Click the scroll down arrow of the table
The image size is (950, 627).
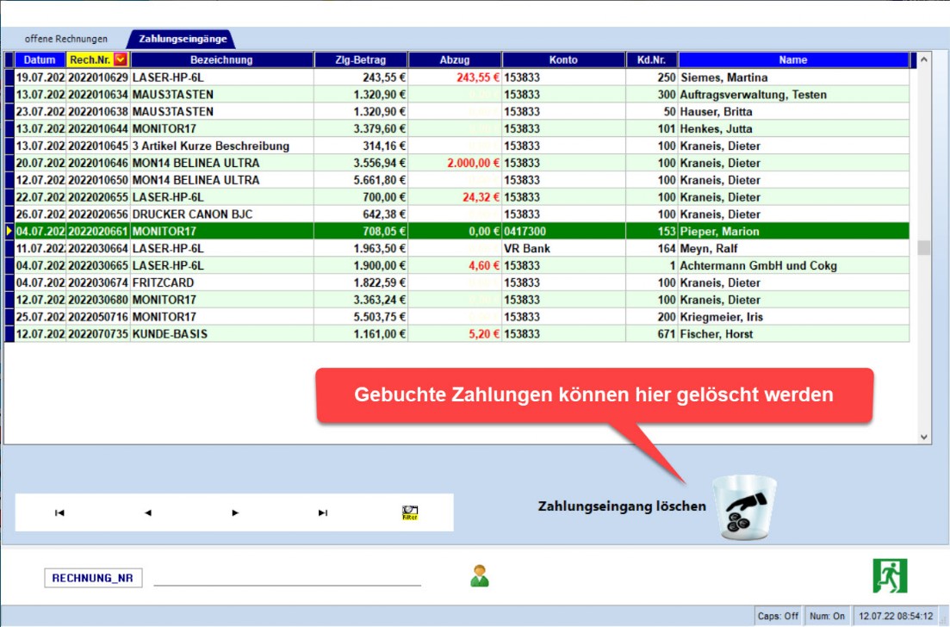[x=924, y=437]
